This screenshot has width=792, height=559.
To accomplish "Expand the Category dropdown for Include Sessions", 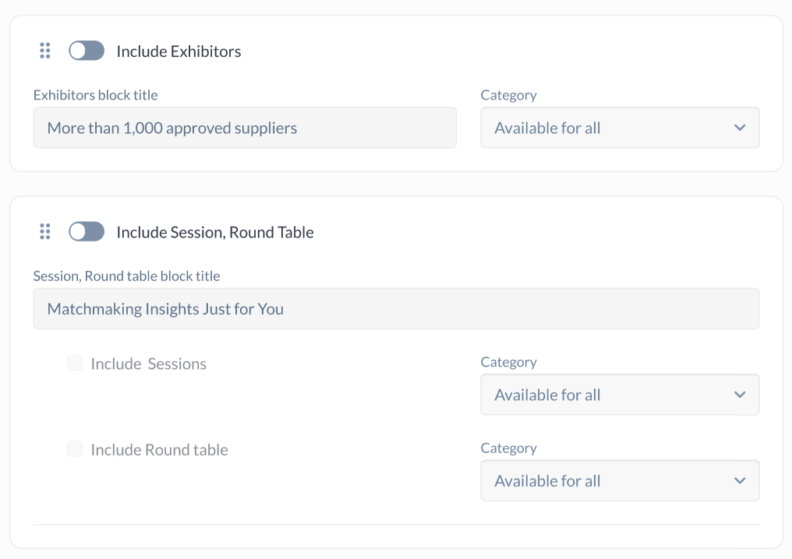I will pos(620,395).
